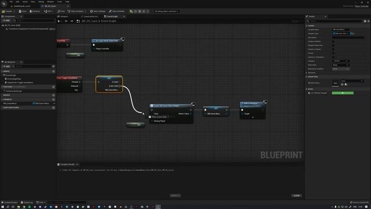Add new function with Functions plus icon
The width and height of the screenshot is (371, 209).
(x=53, y=87)
